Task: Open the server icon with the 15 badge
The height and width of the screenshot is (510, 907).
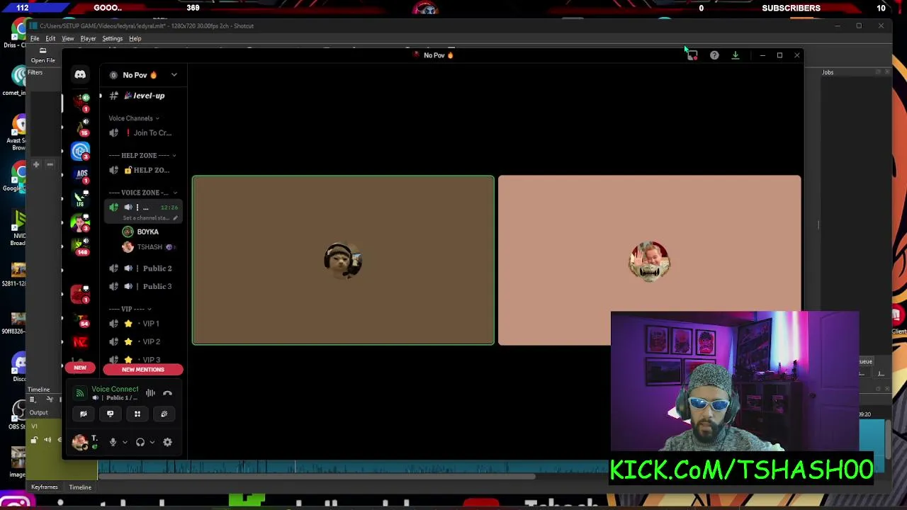Action: point(81,127)
